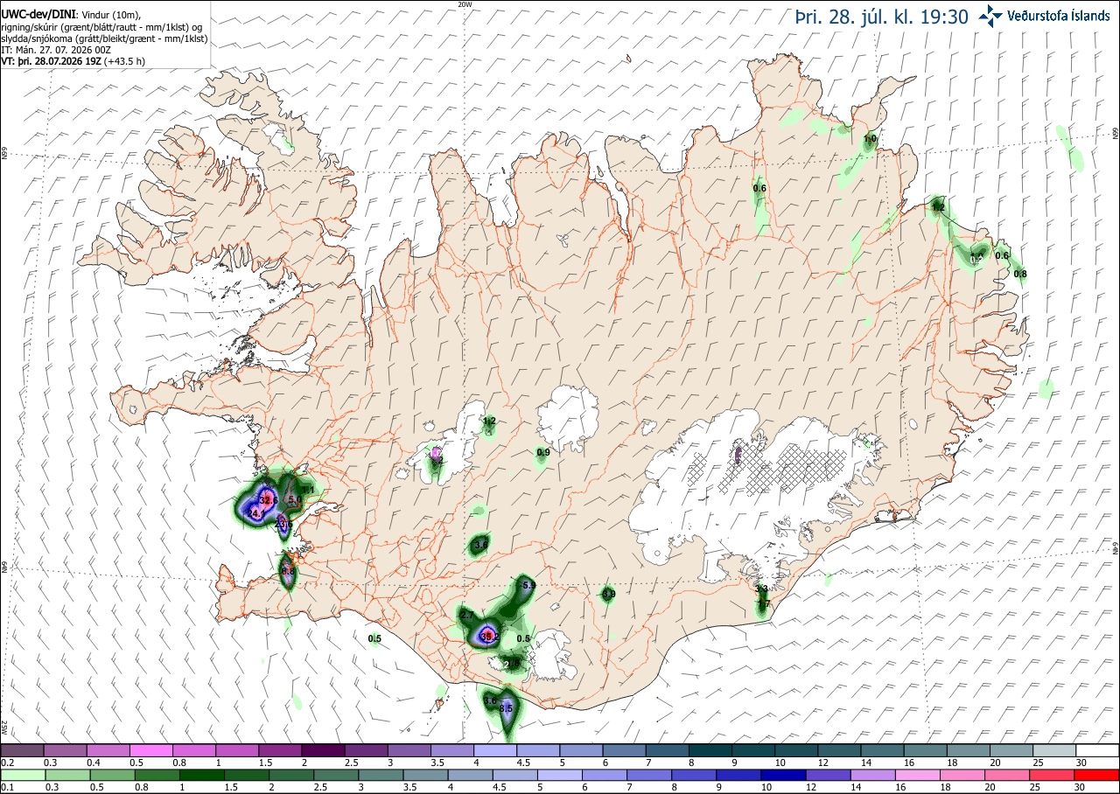1120x794 pixels.
Task: Click the "3.3" precipitation value on map
Action: [761, 589]
